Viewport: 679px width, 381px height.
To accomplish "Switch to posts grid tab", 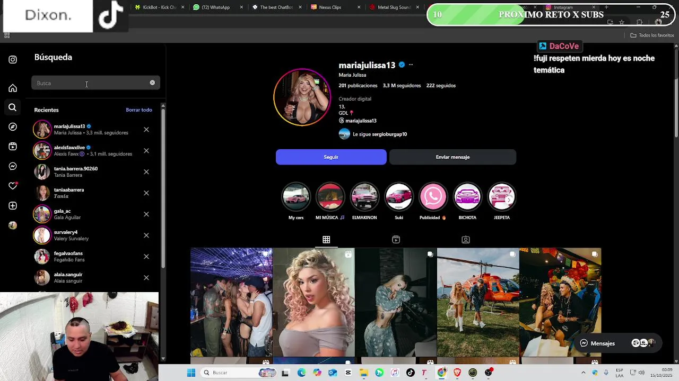I will point(326,240).
